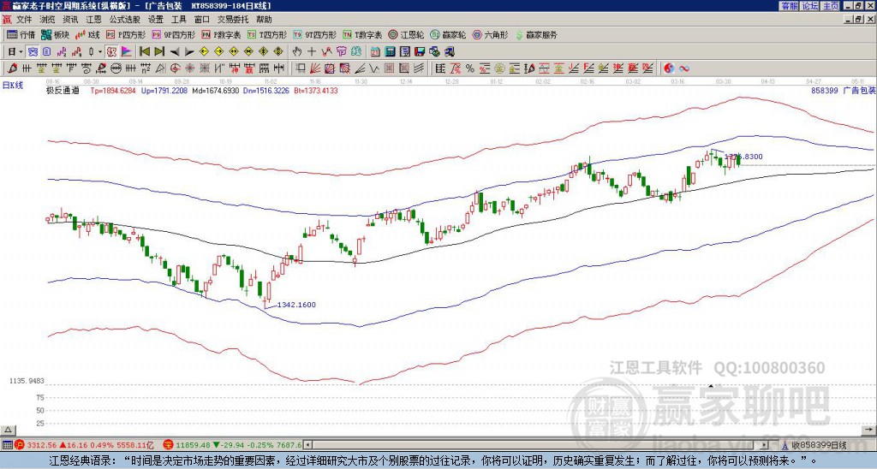Select the hand pan tool

click(x=297, y=52)
